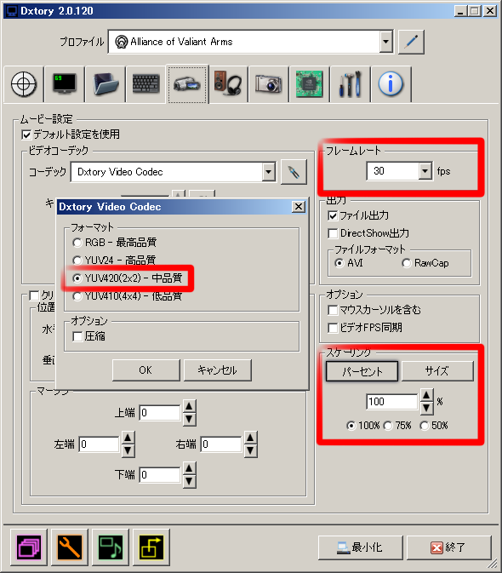Increase the 上端 top margin value
502x573 pixels.
(x=189, y=406)
